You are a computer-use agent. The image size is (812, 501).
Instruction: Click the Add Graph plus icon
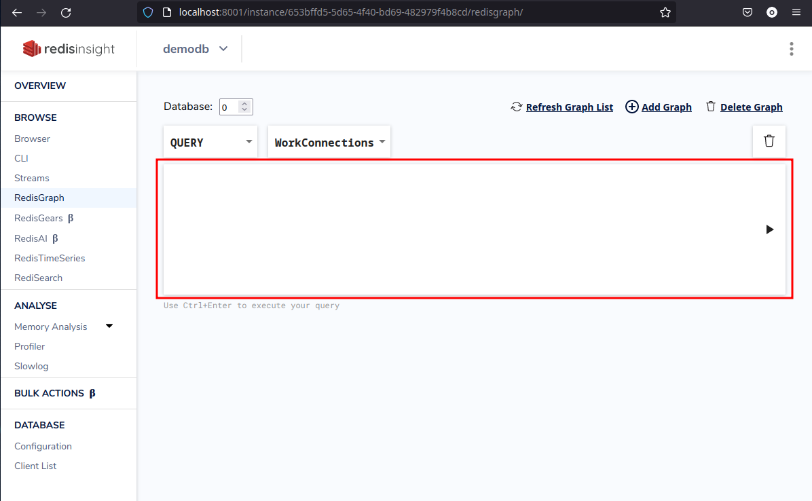632,107
